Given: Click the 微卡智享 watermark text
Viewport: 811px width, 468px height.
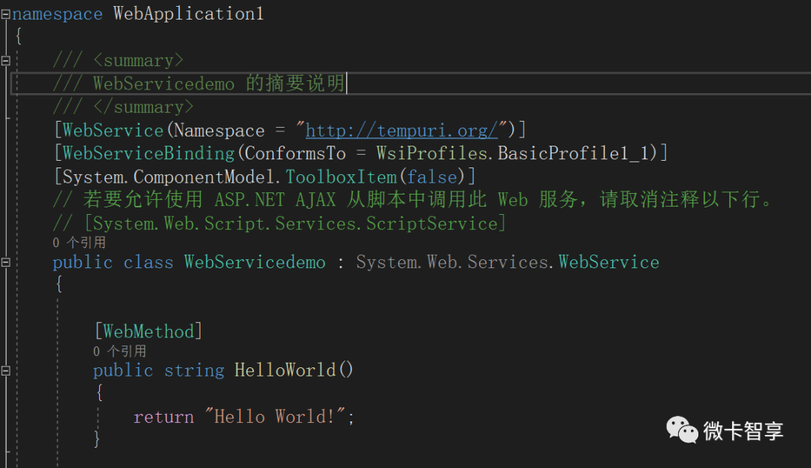Looking at the screenshot, I should (743, 430).
